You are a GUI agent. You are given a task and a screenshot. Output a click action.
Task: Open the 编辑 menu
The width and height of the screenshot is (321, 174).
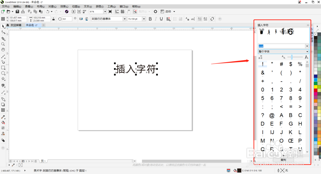[17, 6]
